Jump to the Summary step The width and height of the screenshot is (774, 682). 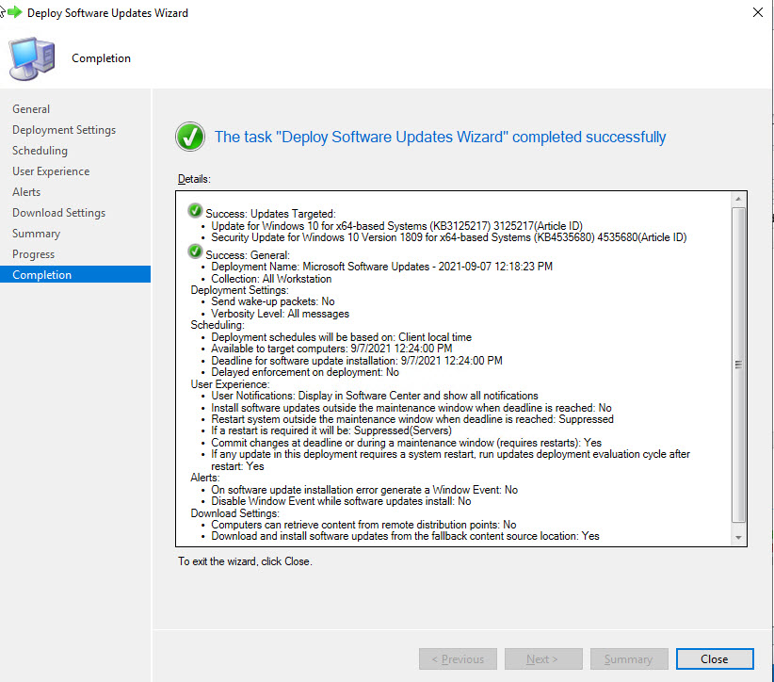coord(36,234)
